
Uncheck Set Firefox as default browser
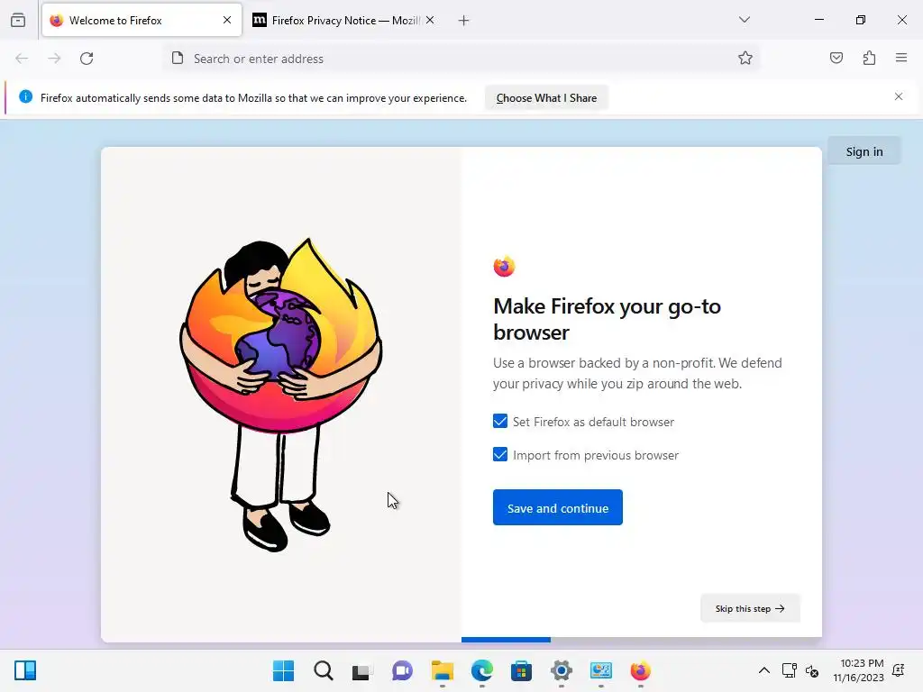pyautogui.click(x=500, y=422)
